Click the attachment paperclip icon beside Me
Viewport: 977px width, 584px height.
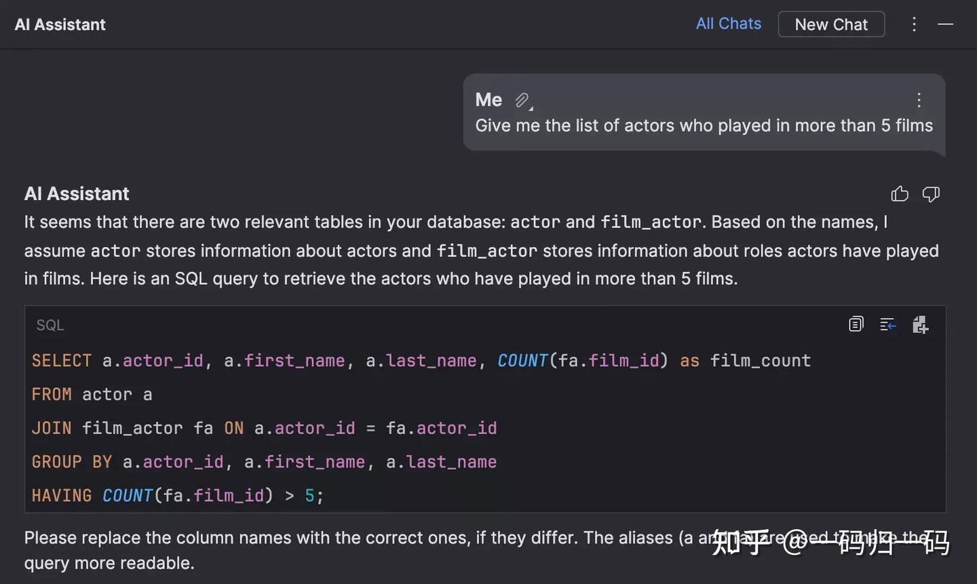point(522,100)
